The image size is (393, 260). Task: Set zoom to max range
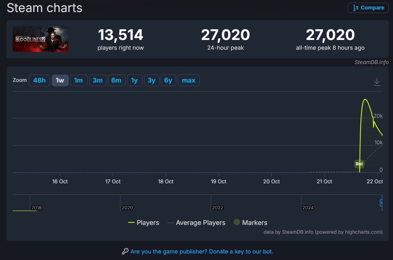pyautogui.click(x=189, y=80)
